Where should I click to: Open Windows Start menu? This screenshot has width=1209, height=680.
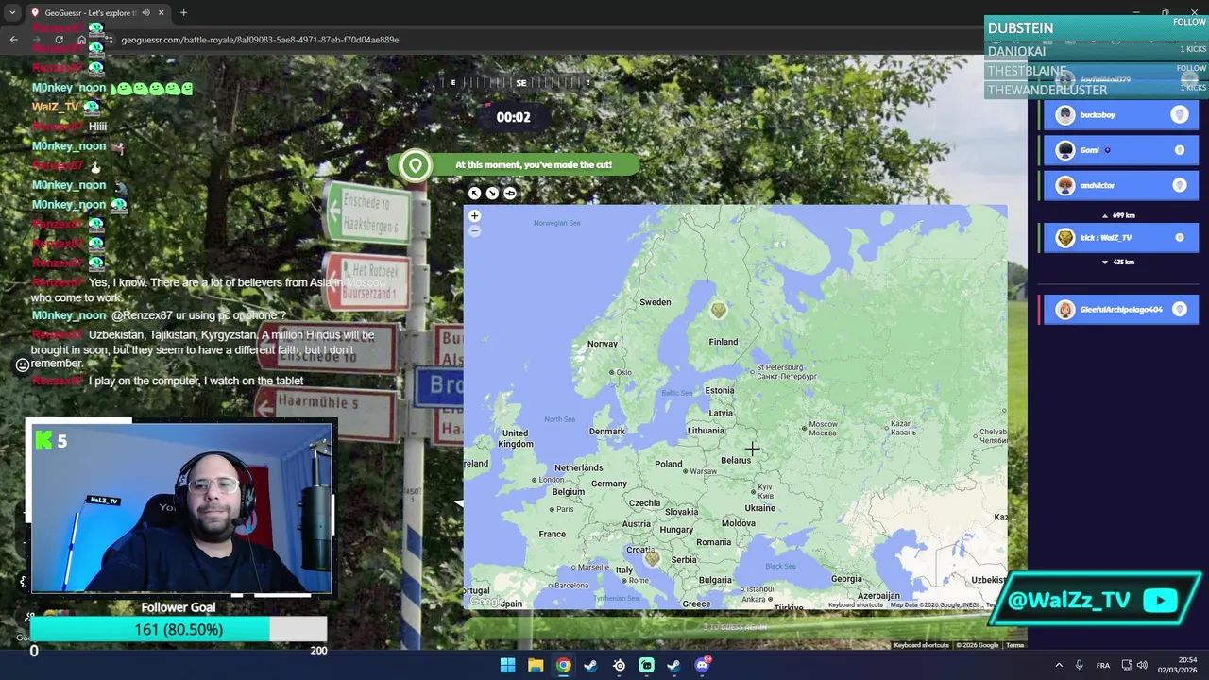point(508,665)
